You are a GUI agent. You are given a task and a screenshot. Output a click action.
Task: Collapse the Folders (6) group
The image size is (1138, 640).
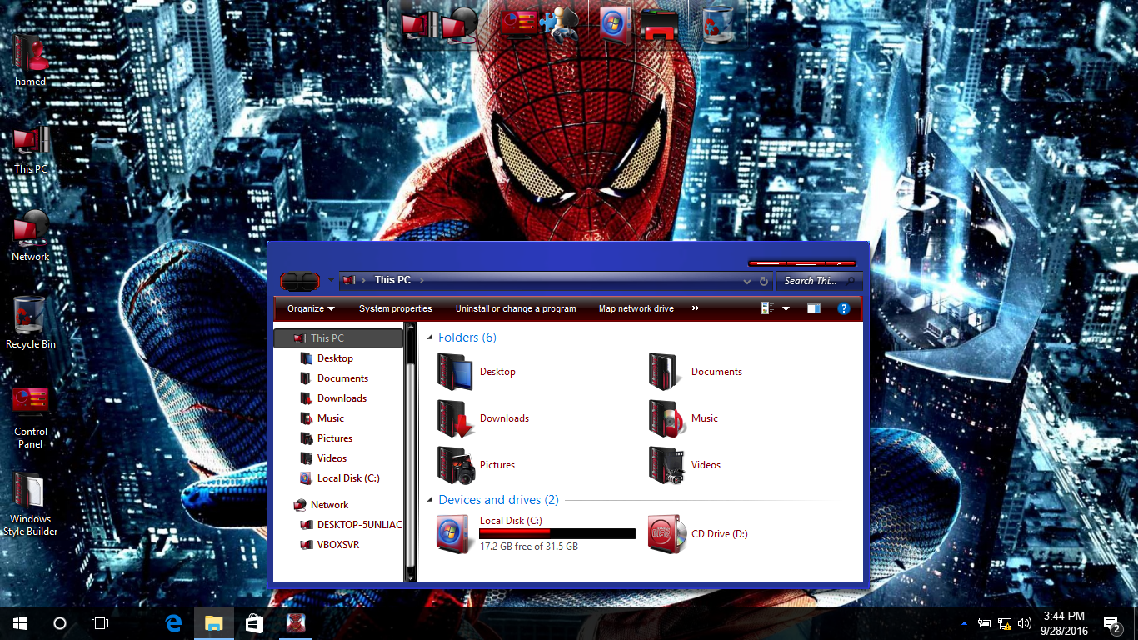click(x=430, y=337)
